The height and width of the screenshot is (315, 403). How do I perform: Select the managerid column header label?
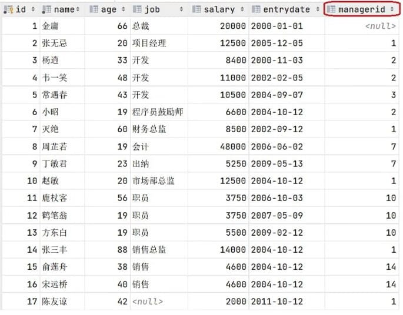(x=362, y=9)
